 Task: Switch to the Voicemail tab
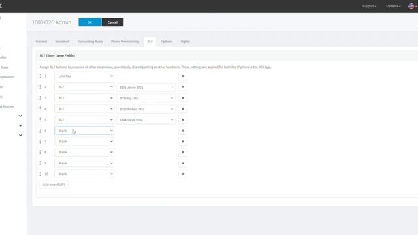point(62,42)
